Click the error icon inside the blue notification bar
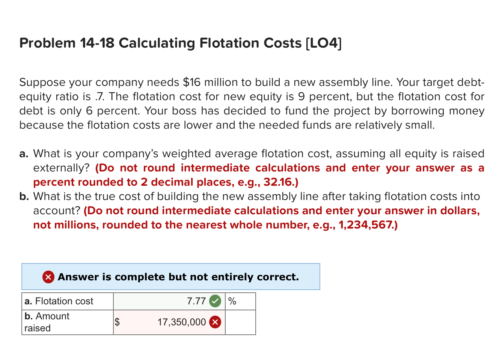502x343 pixels. tap(48, 277)
